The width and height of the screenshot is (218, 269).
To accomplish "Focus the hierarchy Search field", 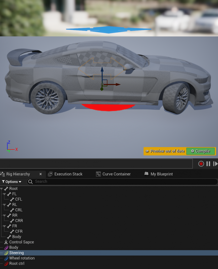I will 122,182.
